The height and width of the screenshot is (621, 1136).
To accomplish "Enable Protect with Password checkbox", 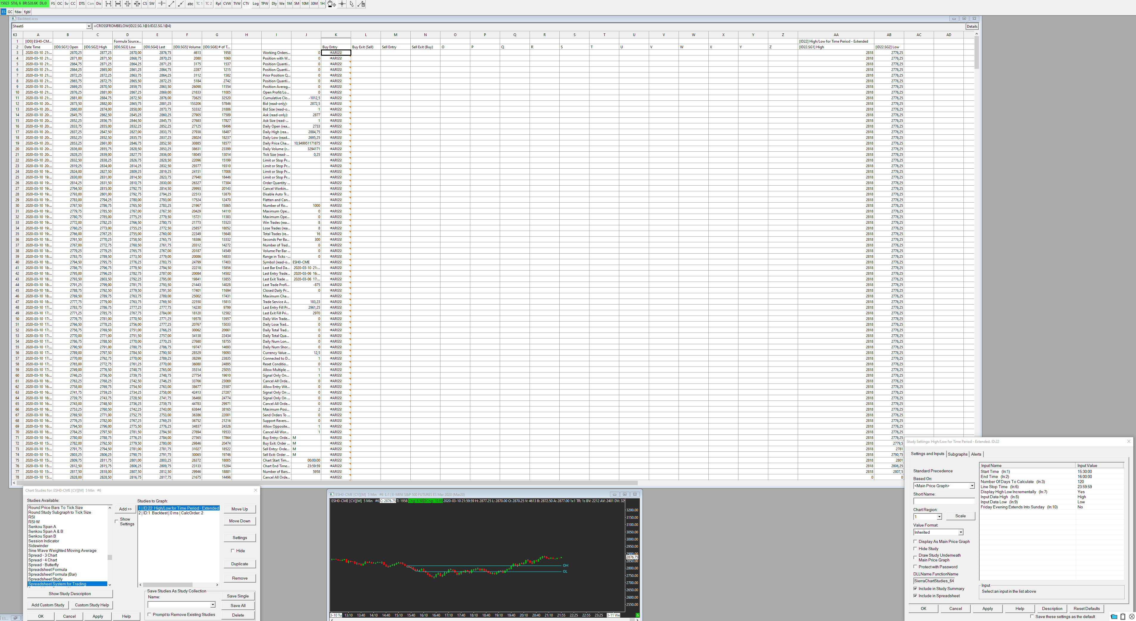I will pos(915,567).
